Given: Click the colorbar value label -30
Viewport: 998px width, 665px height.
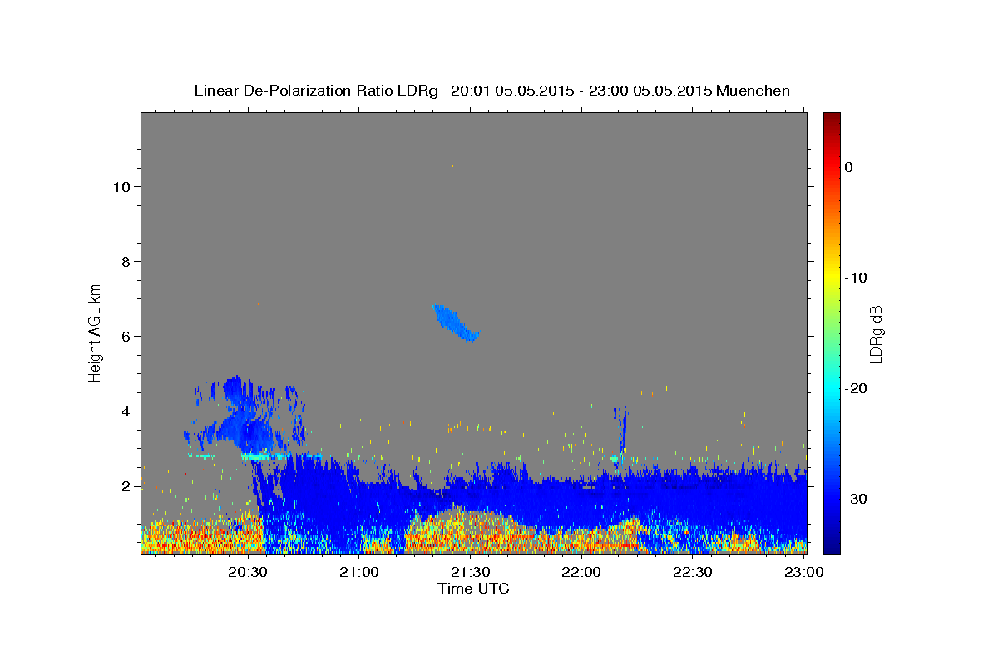Looking at the screenshot, I should pyautogui.click(x=856, y=499).
